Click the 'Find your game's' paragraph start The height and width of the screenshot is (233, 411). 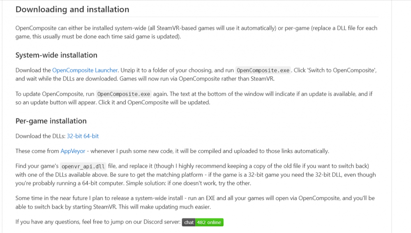(x=37, y=166)
